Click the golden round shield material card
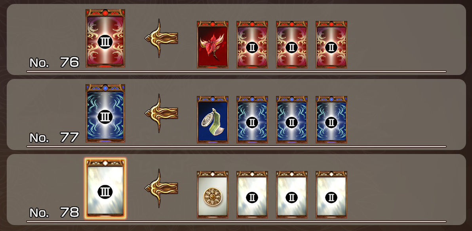This screenshot has width=472, height=231. coord(213,194)
